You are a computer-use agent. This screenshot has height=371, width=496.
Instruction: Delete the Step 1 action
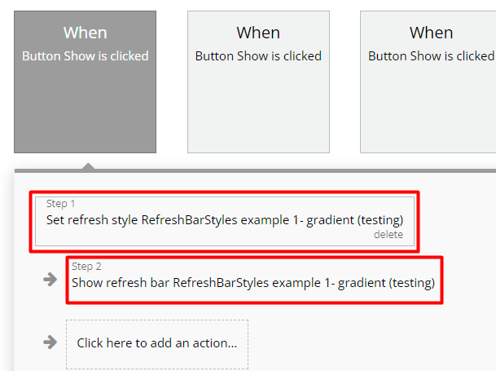click(388, 235)
